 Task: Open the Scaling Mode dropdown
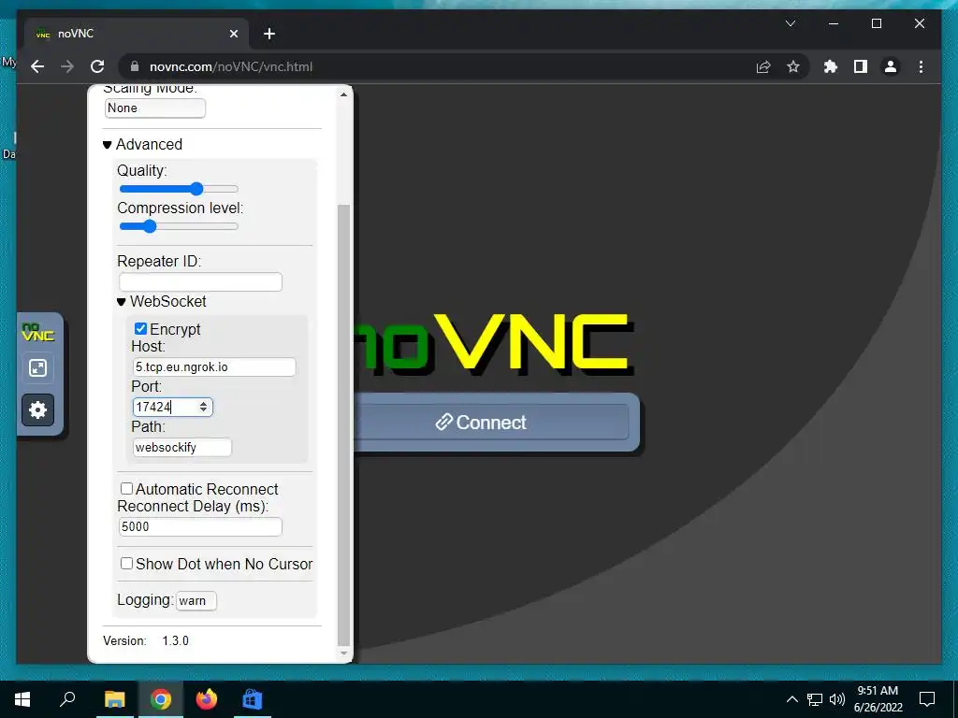pyautogui.click(x=155, y=108)
